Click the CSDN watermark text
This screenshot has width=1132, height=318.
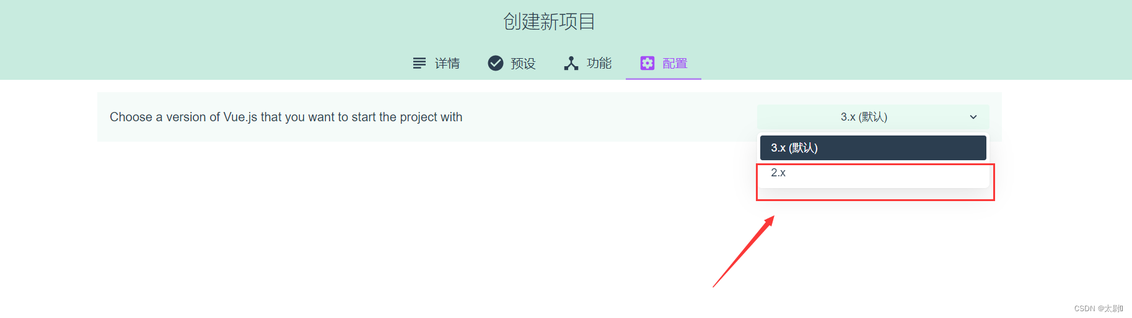coord(1099,308)
